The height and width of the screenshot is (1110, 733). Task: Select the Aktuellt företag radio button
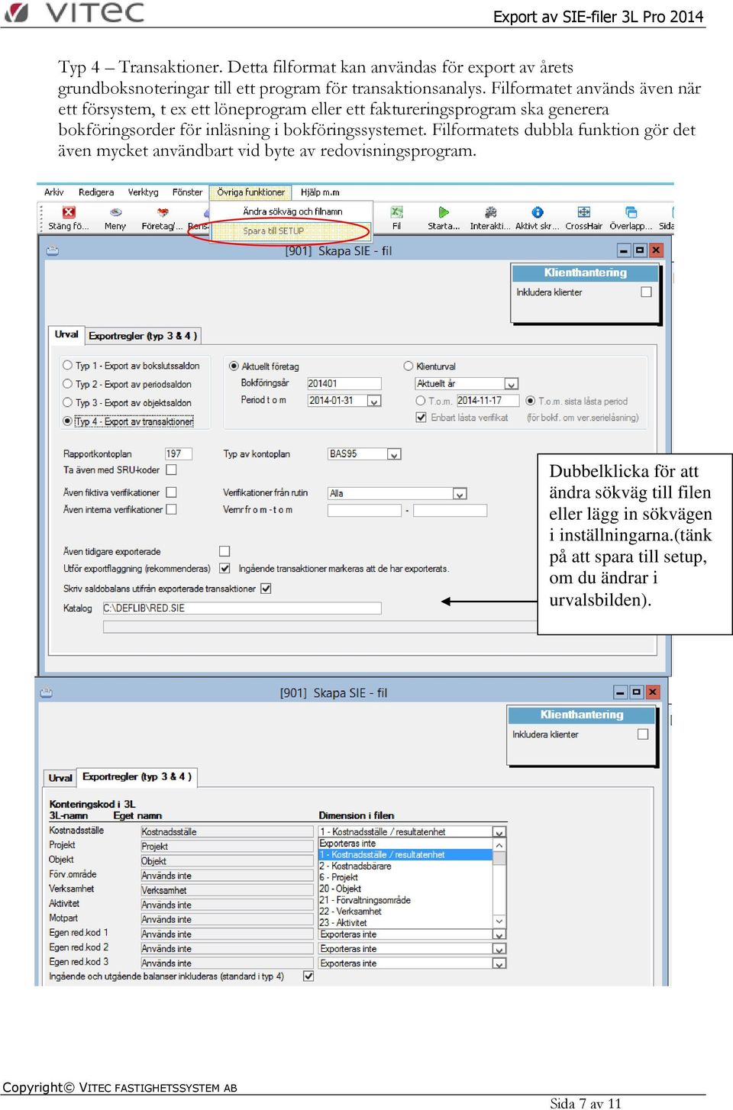tap(234, 366)
